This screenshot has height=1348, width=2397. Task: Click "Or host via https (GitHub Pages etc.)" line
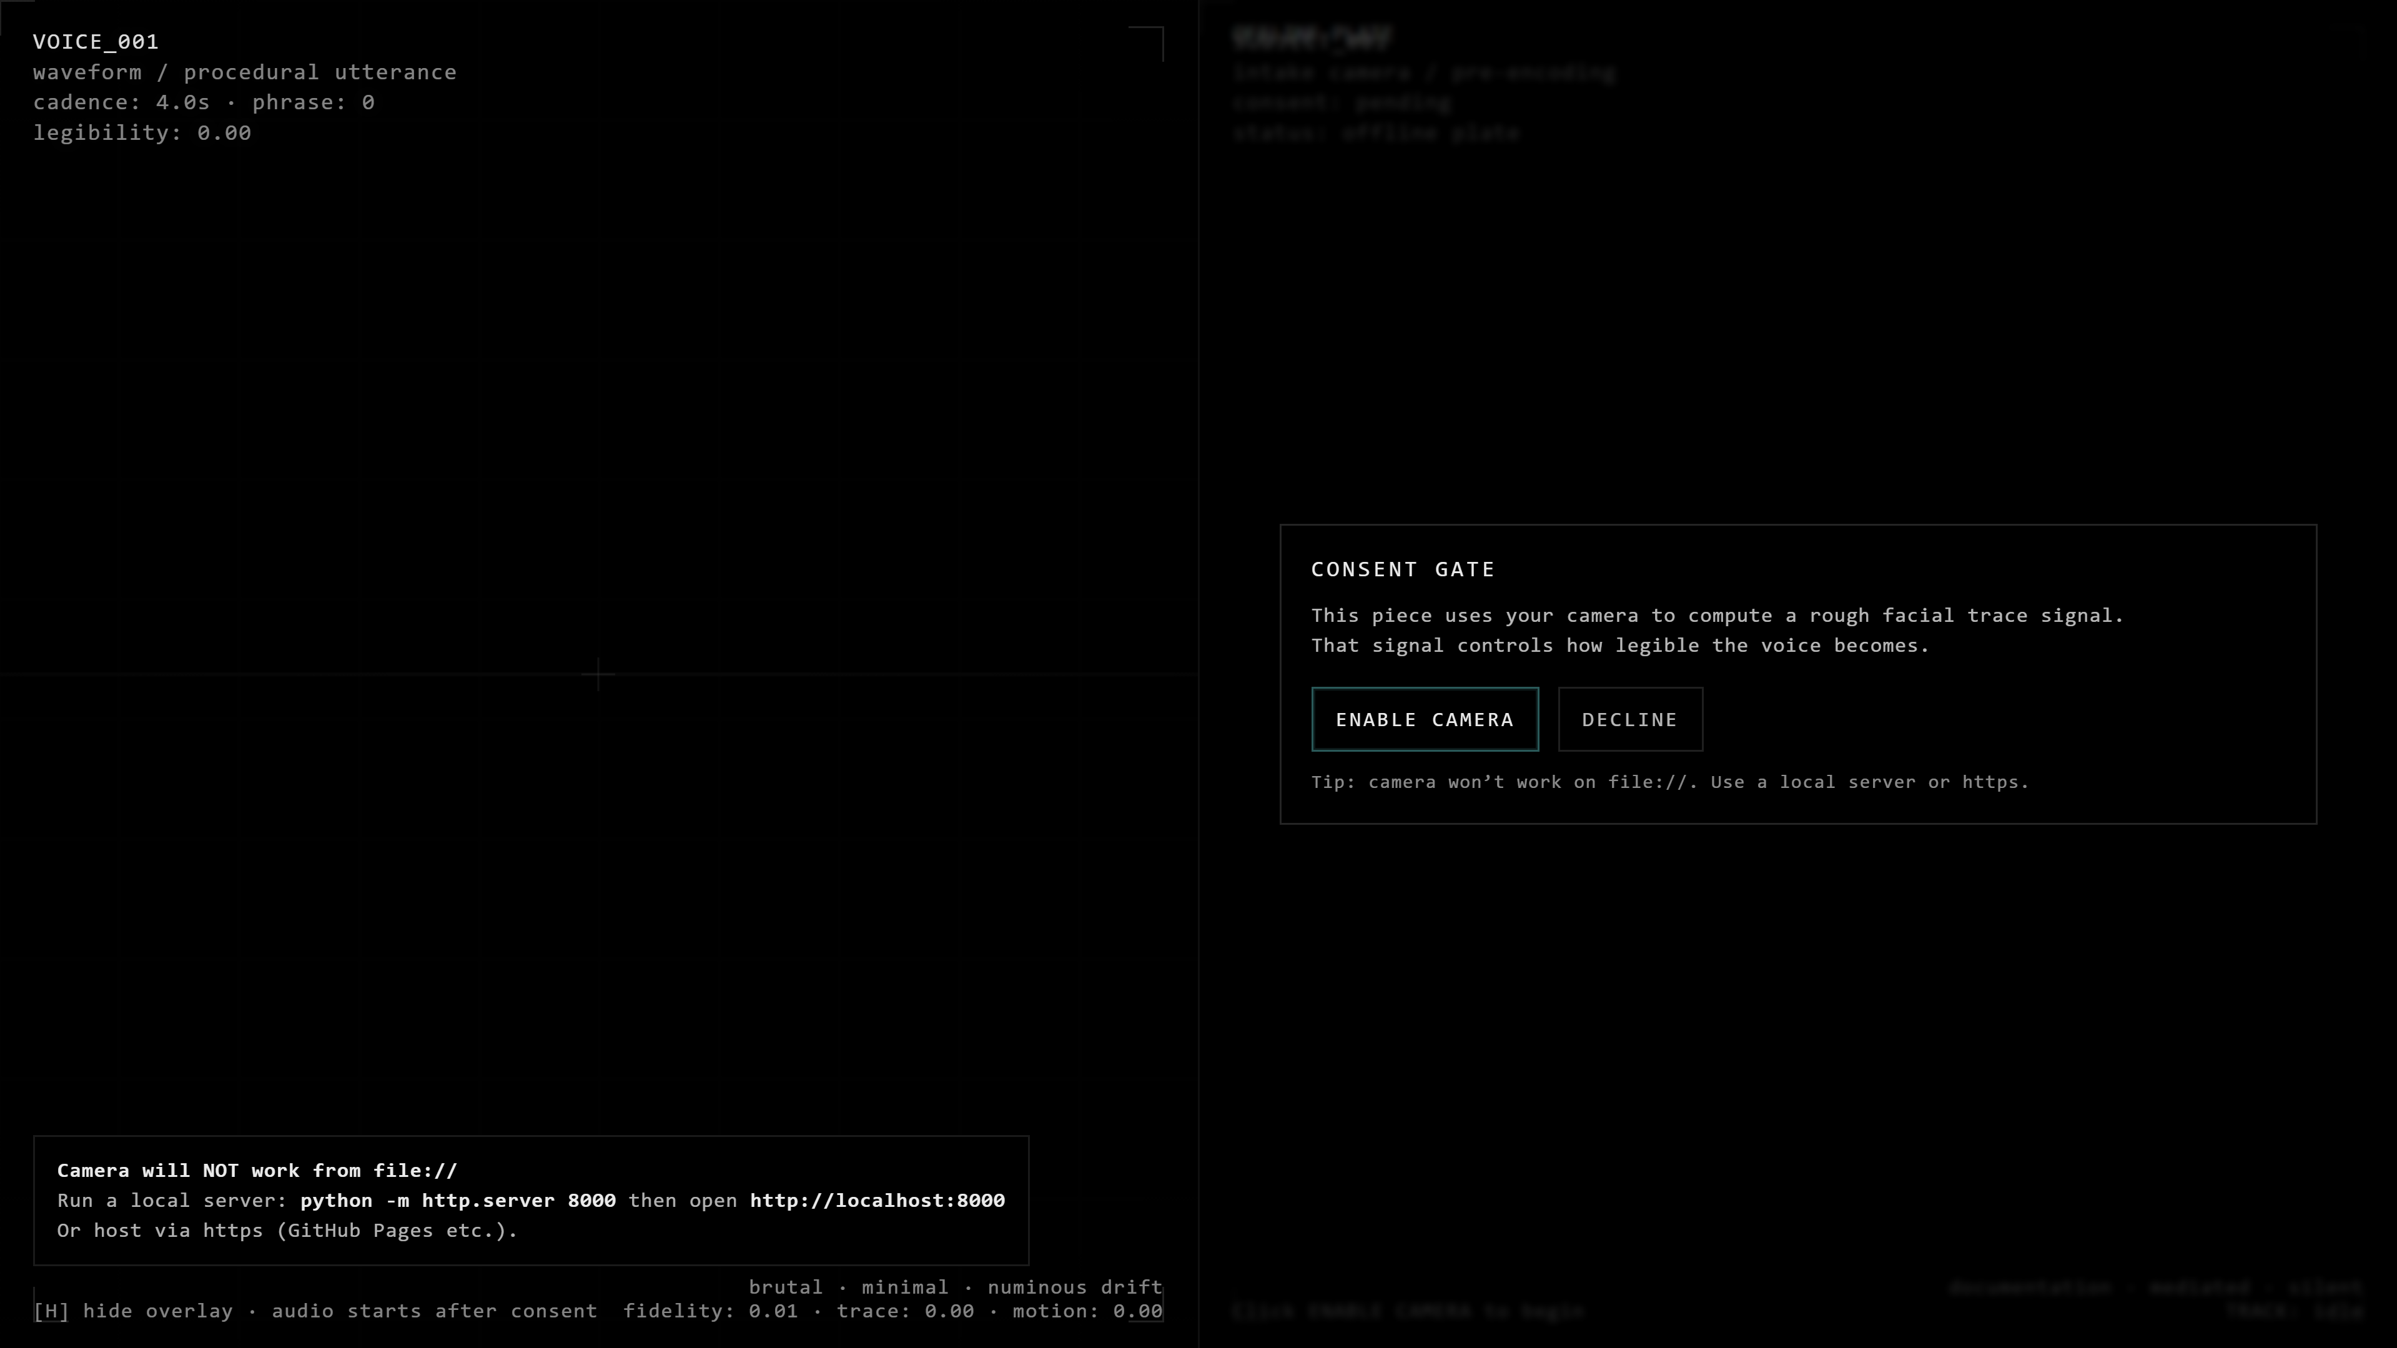(x=287, y=1231)
